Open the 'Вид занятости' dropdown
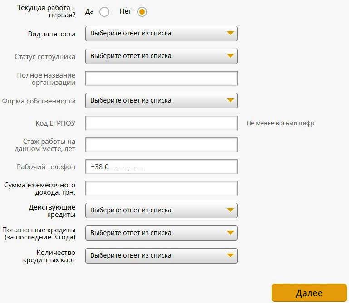Image resolution: width=349 pixels, height=303 pixels. (x=161, y=34)
